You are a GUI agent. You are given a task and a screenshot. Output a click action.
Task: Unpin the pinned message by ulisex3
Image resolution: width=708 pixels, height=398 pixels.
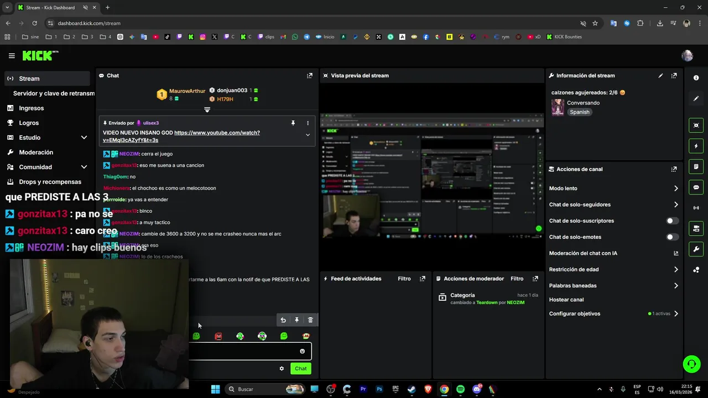[293, 123]
